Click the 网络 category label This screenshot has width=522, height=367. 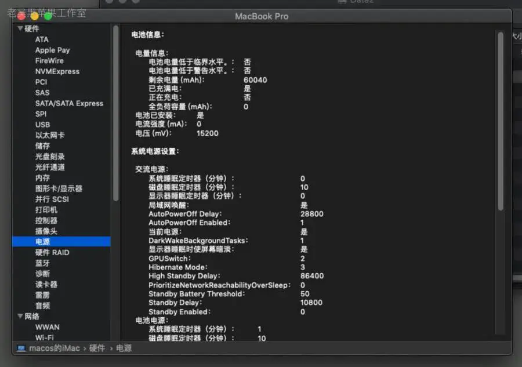pos(32,317)
